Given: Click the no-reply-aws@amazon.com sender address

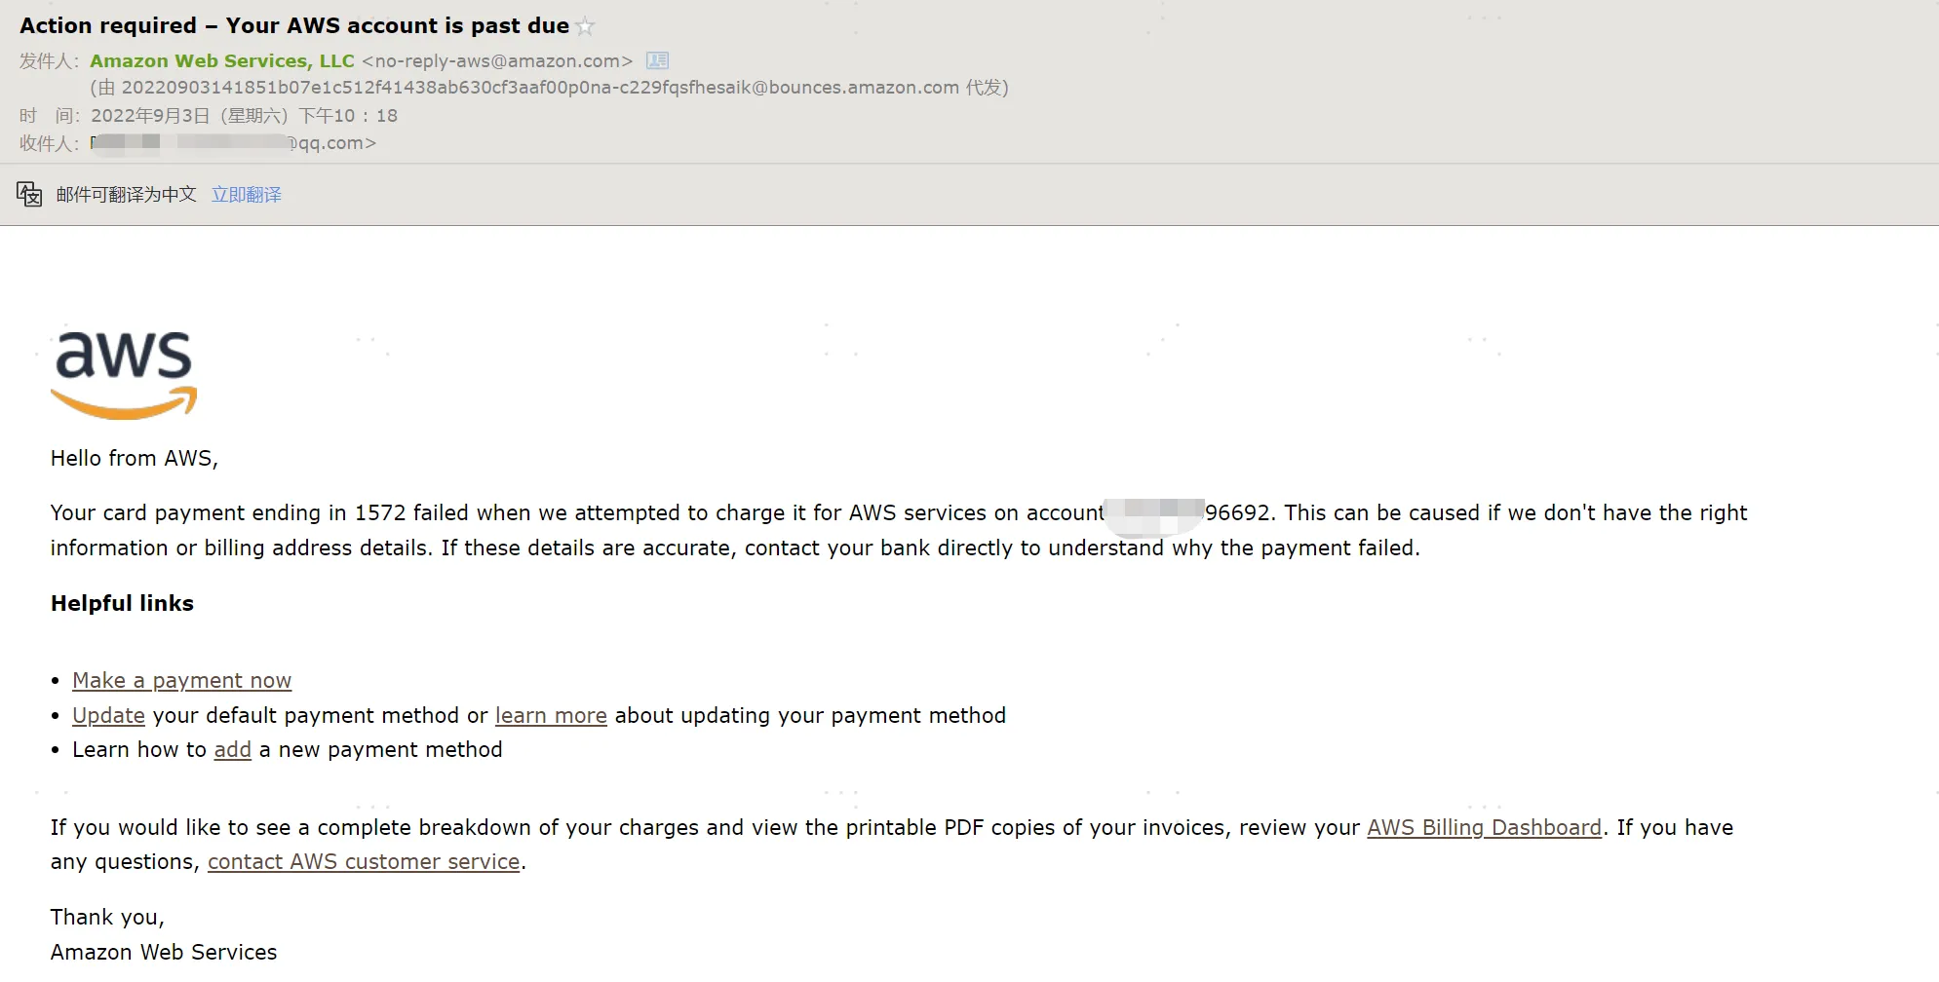Looking at the screenshot, I should point(497,61).
